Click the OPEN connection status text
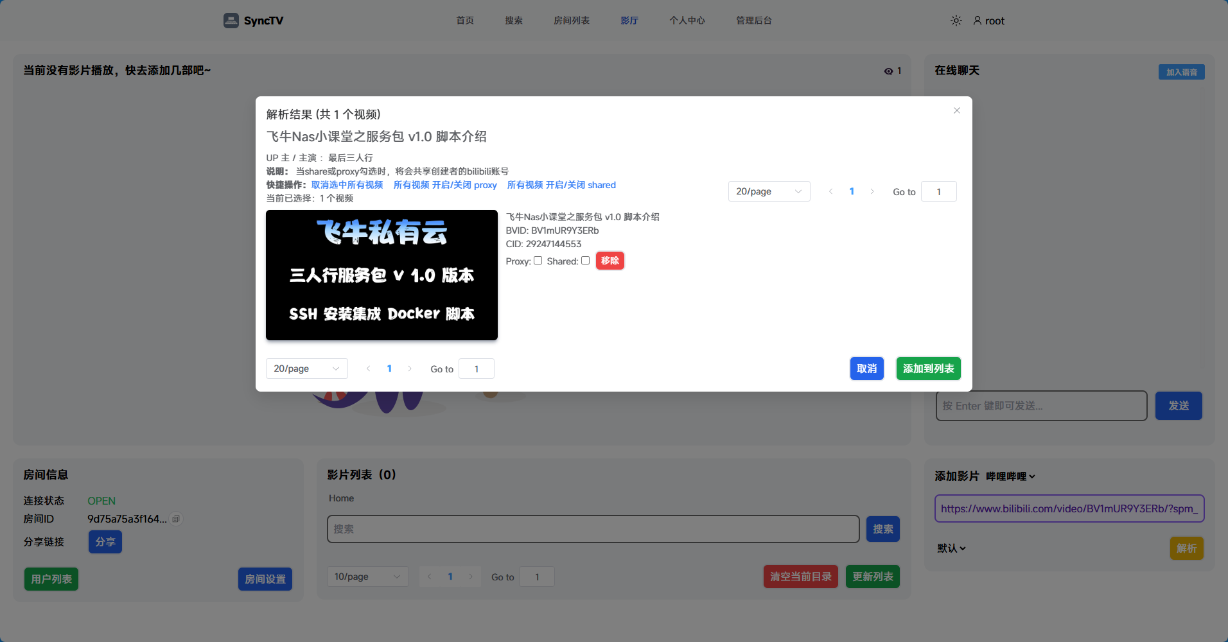Viewport: 1228px width, 642px height. 101,501
